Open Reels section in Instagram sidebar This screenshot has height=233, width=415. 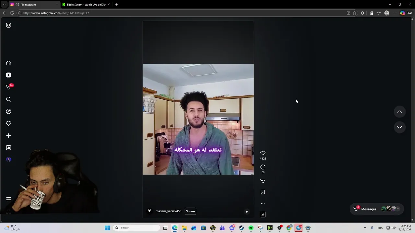click(9, 75)
